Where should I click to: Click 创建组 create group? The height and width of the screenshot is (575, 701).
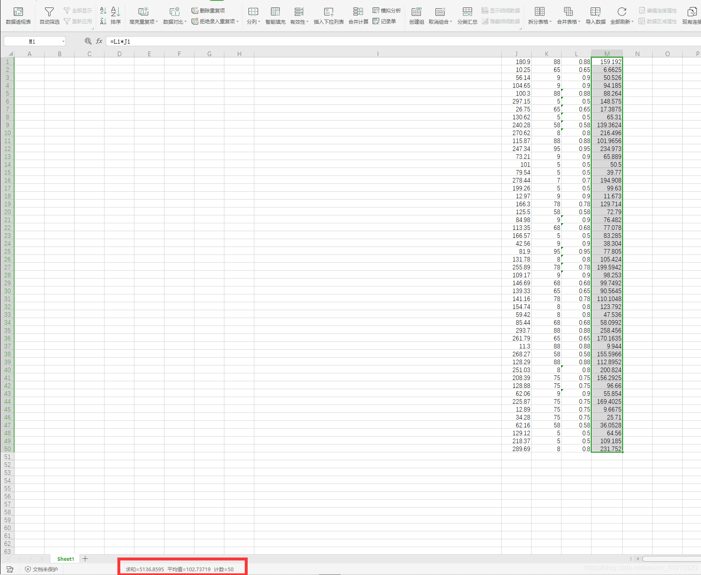click(416, 15)
